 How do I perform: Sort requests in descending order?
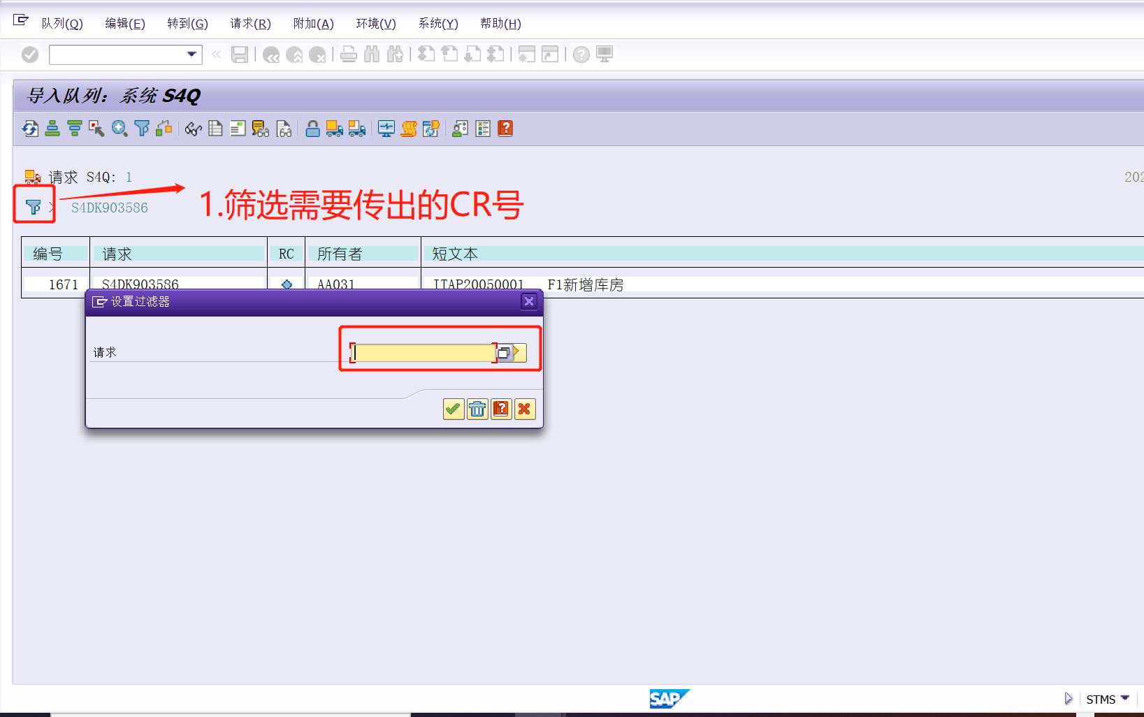75,129
